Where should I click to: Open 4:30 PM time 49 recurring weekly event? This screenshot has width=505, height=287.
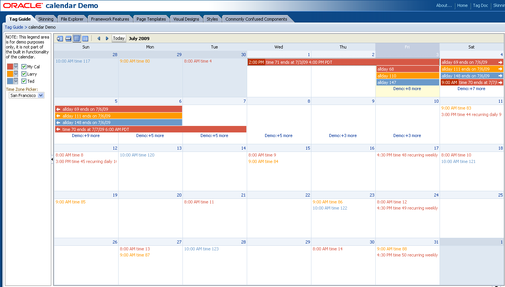point(407,208)
